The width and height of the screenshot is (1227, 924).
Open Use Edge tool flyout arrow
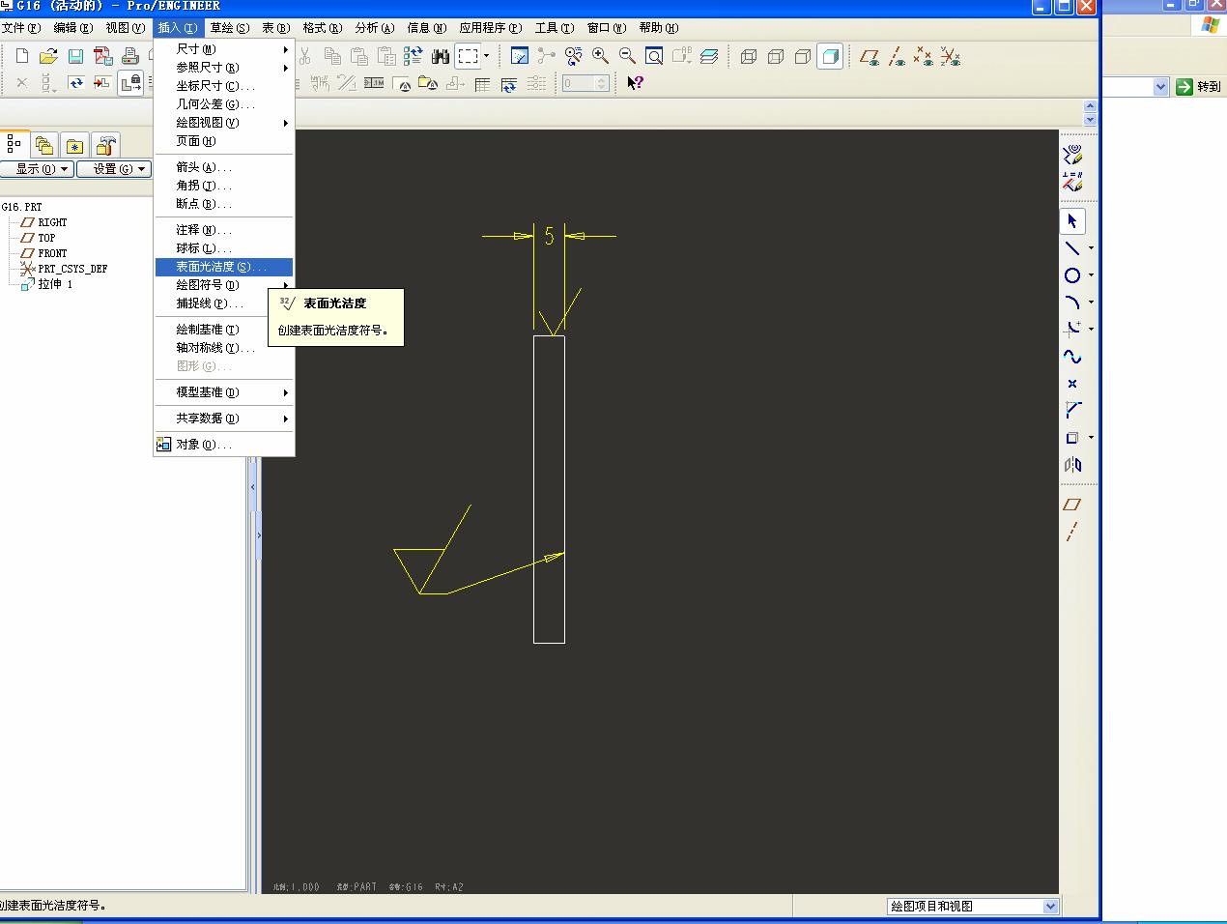pos(1091,438)
